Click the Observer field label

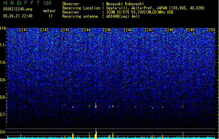pyautogui.click(x=71, y=4)
